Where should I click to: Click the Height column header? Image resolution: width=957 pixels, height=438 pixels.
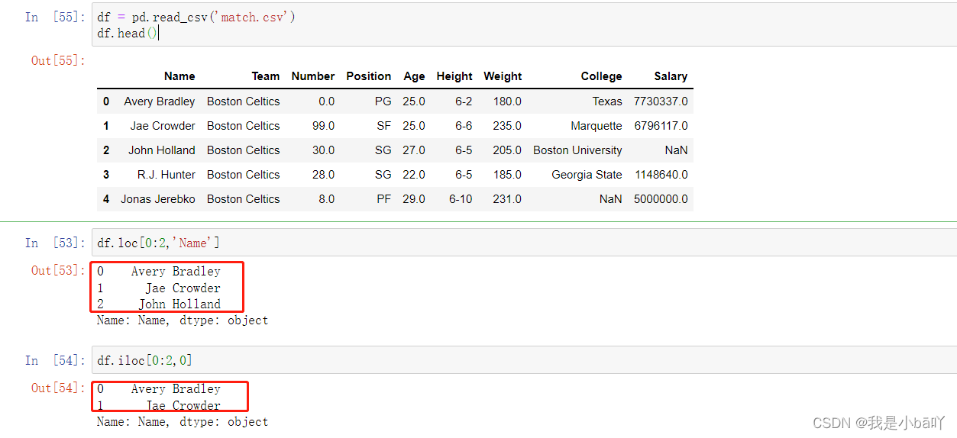pos(454,76)
